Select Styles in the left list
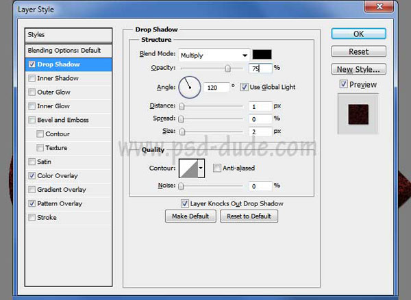Image resolution: width=411 pixels, height=300 pixels. point(68,35)
